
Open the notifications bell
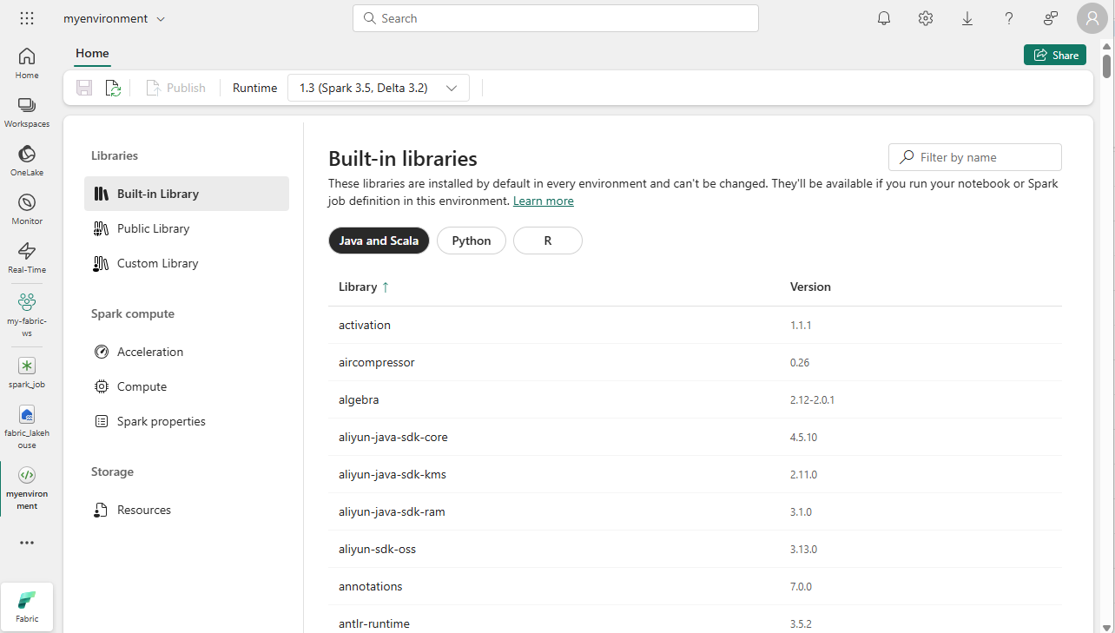click(x=884, y=18)
